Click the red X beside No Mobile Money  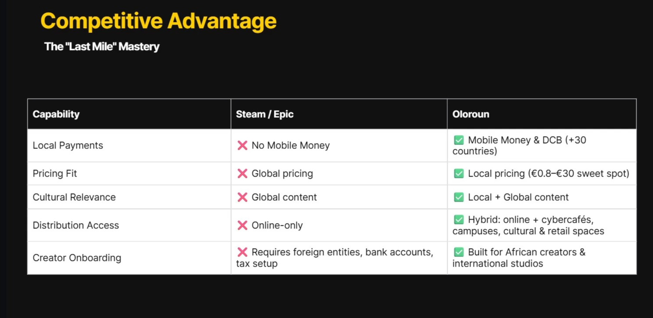[242, 145]
